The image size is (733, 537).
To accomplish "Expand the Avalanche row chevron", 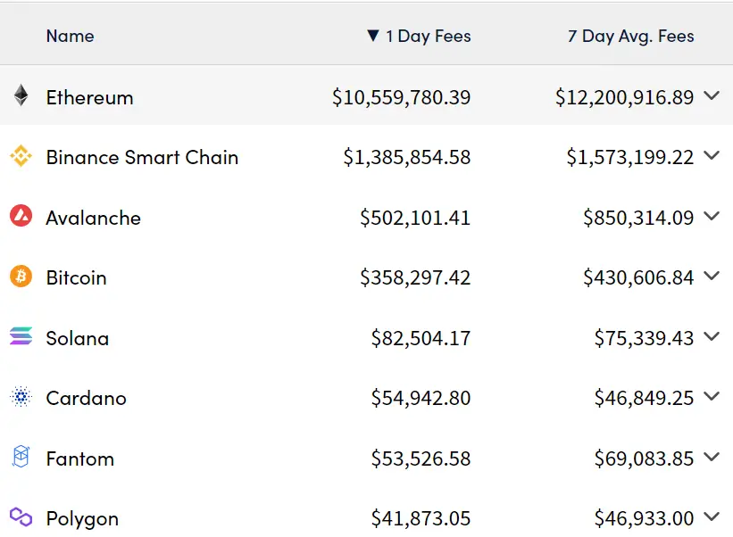I will click(712, 216).
